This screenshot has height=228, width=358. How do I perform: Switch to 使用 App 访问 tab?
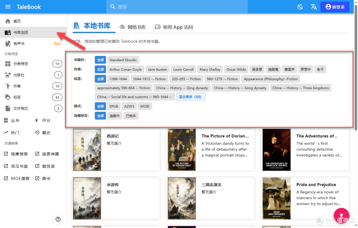174,27
